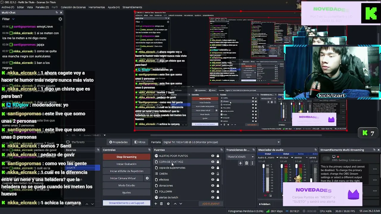This screenshot has height=214, width=381.
Task: Hide the ALERTAS POOR PUNTOS source
Action: point(213,156)
